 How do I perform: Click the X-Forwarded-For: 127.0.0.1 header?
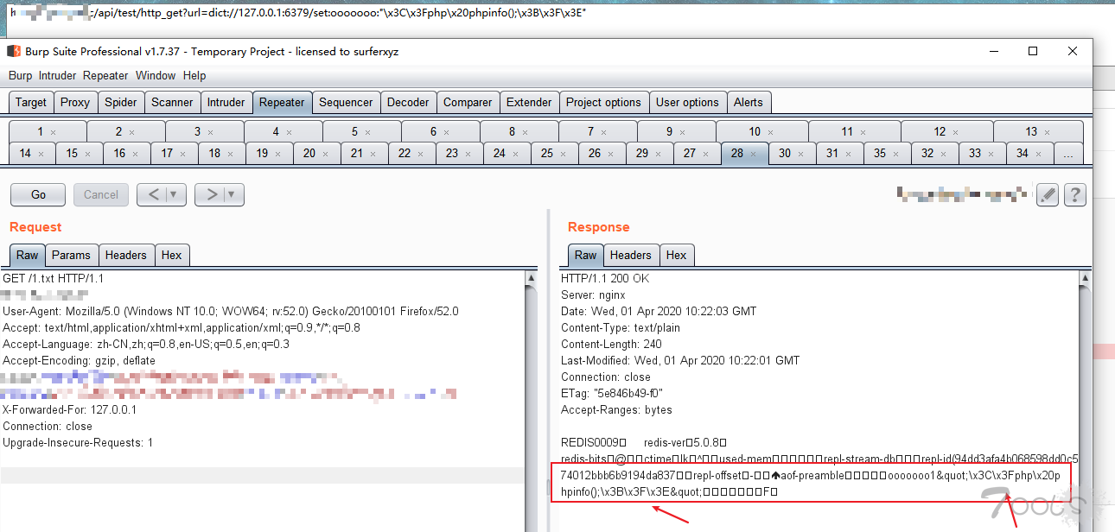click(x=70, y=410)
